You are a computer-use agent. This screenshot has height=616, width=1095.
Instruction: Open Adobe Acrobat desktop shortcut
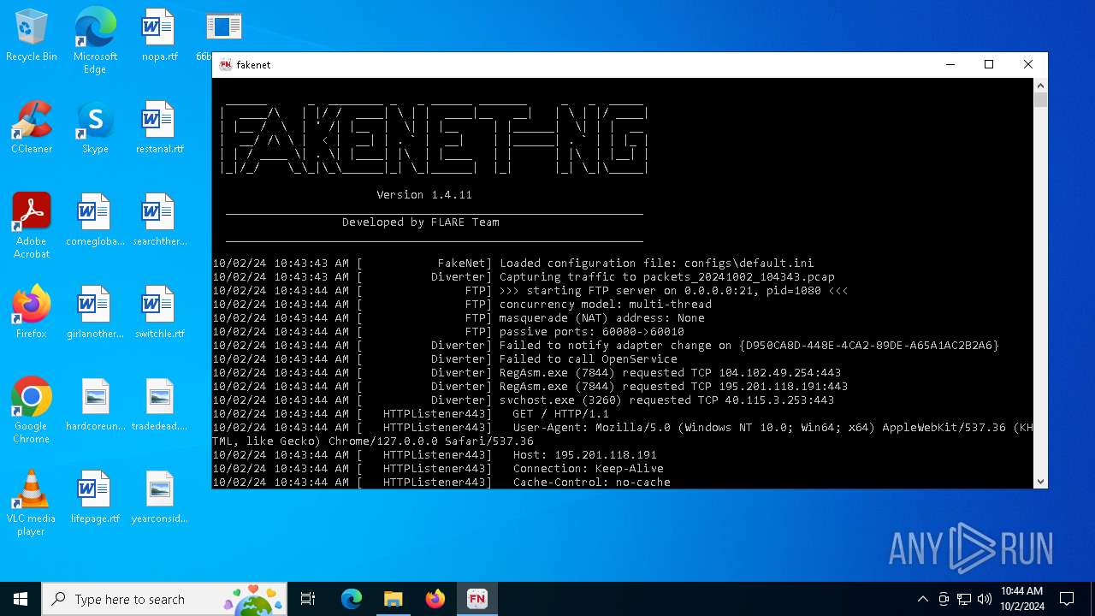pos(32,226)
